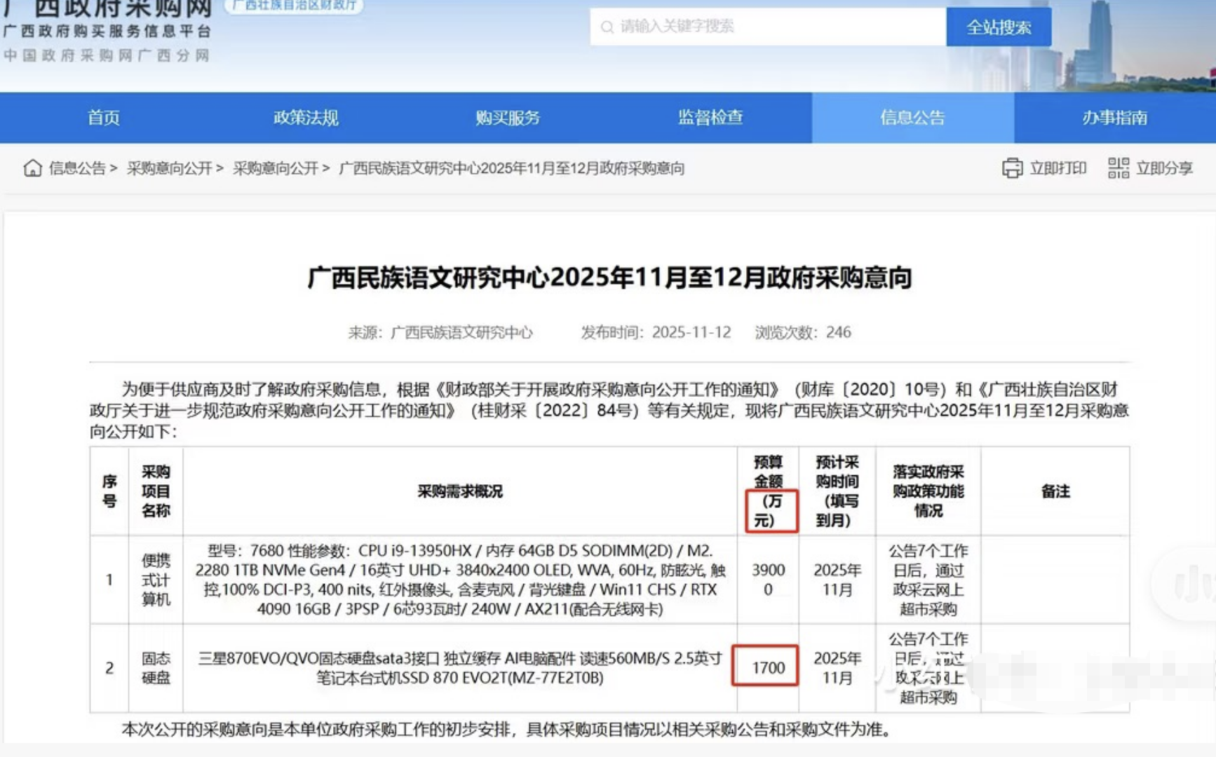This screenshot has height=757, width=1216.
Task: Click the magnifier icon in search box
Action: click(x=607, y=27)
